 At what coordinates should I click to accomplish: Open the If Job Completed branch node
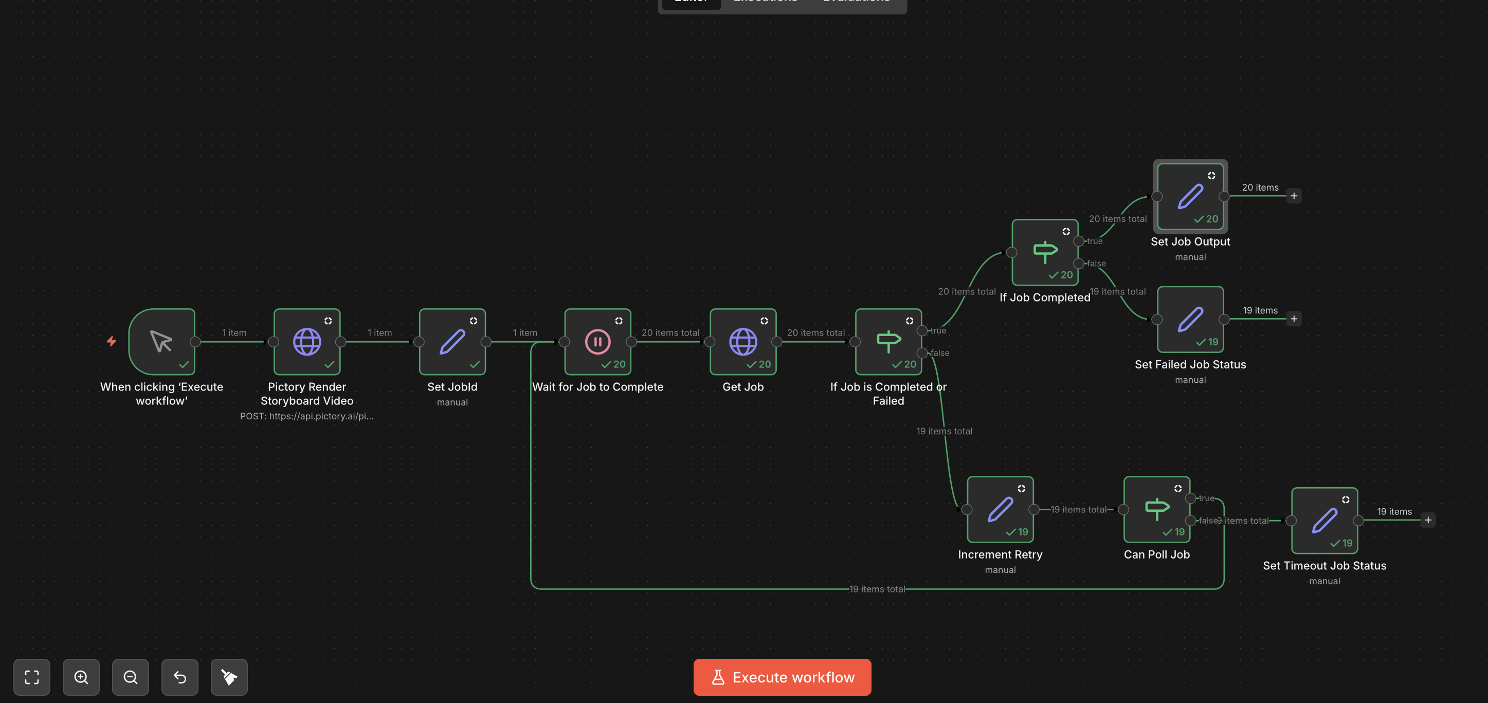point(1045,252)
